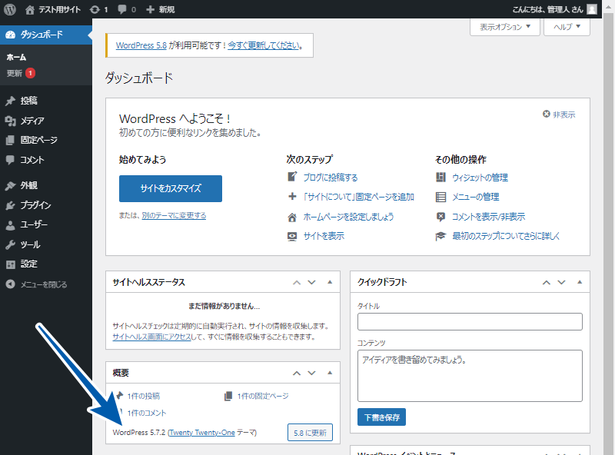This screenshot has height=455, width=615.
Task: Click the メディア icon in sidebar
Action: (11, 121)
